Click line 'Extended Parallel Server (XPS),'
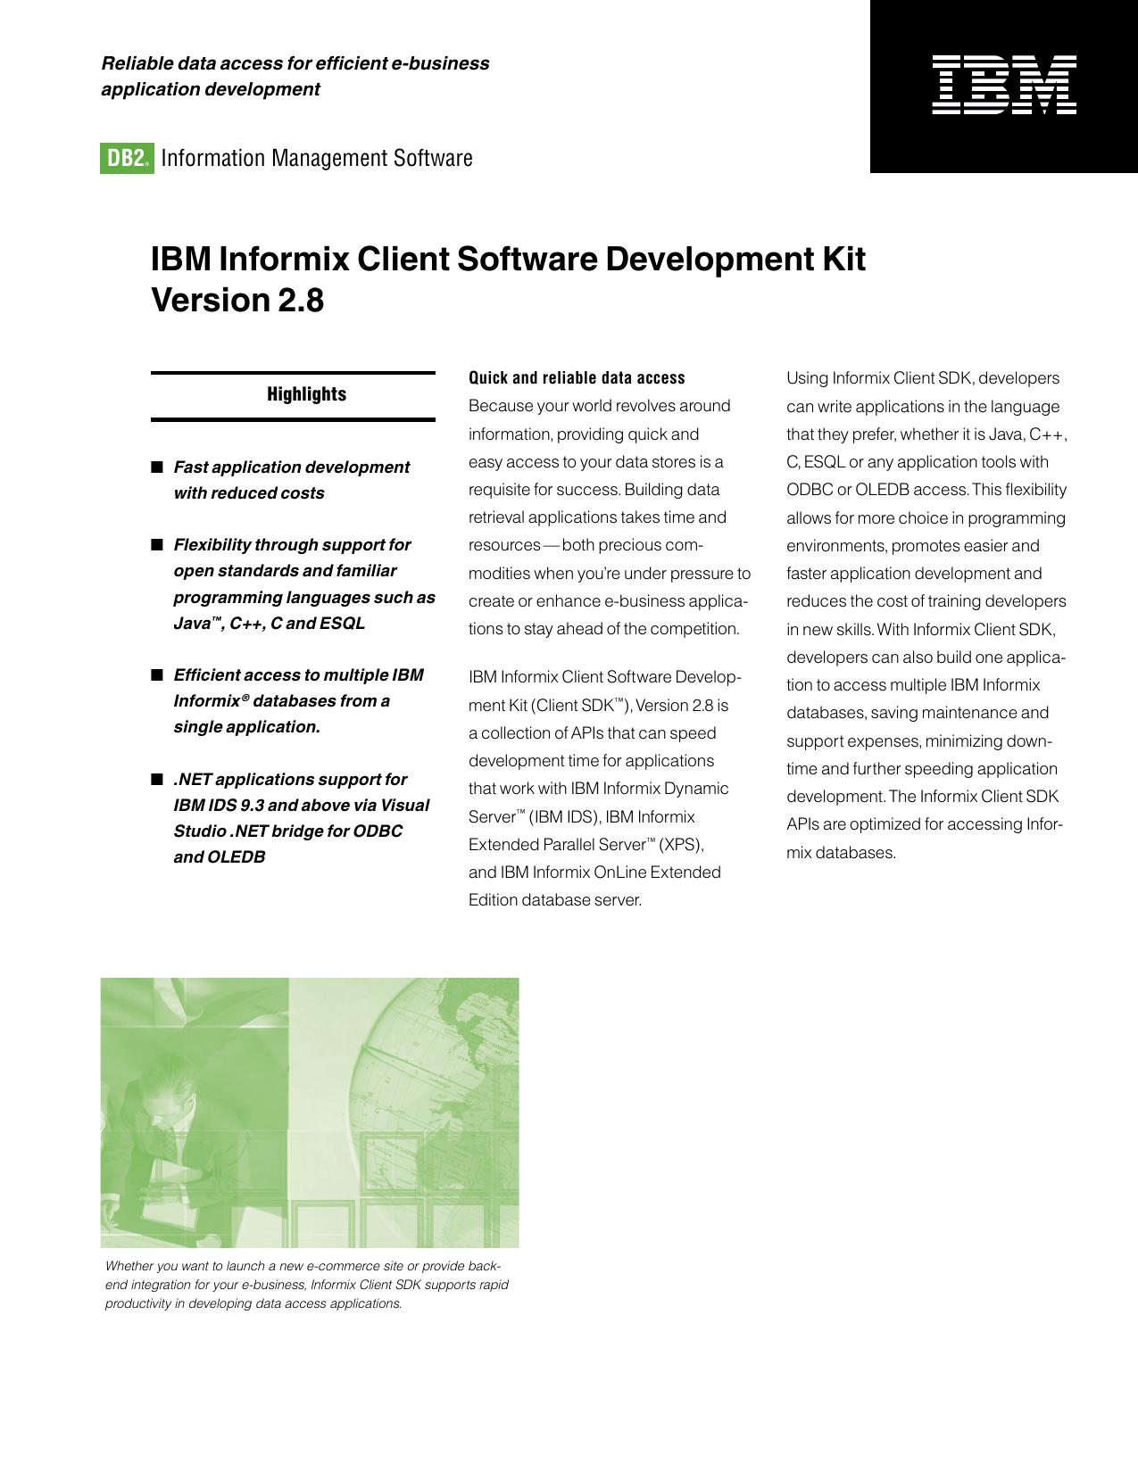Screen dimensions: 1138x1472 586,844
